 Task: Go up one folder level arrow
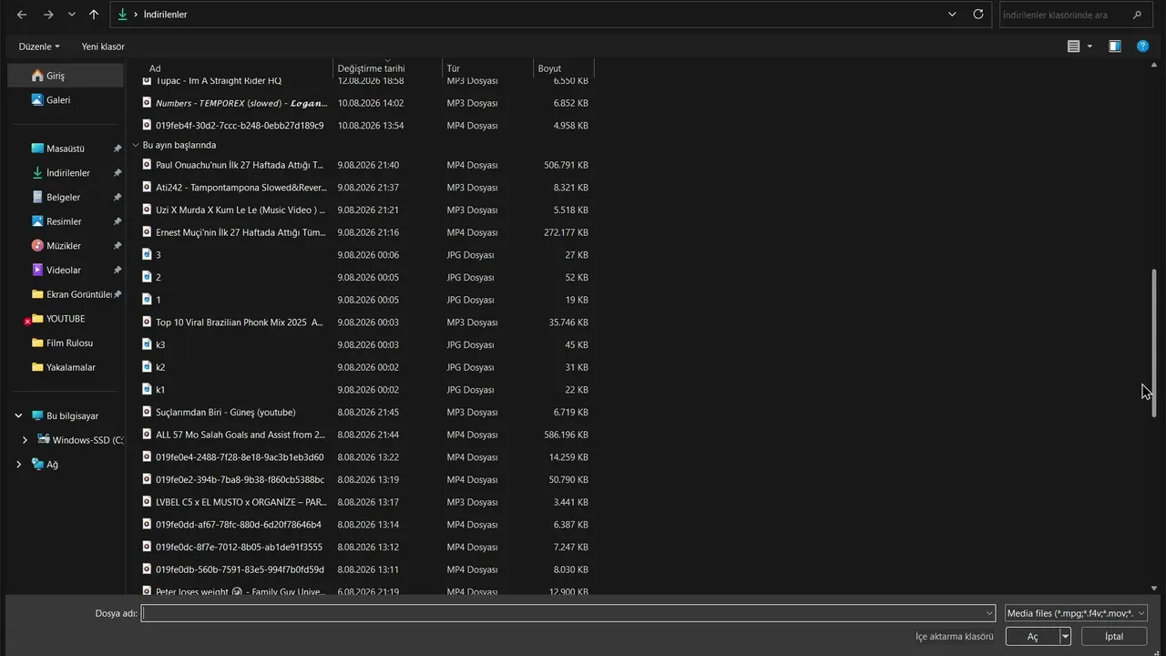click(x=94, y=15)
